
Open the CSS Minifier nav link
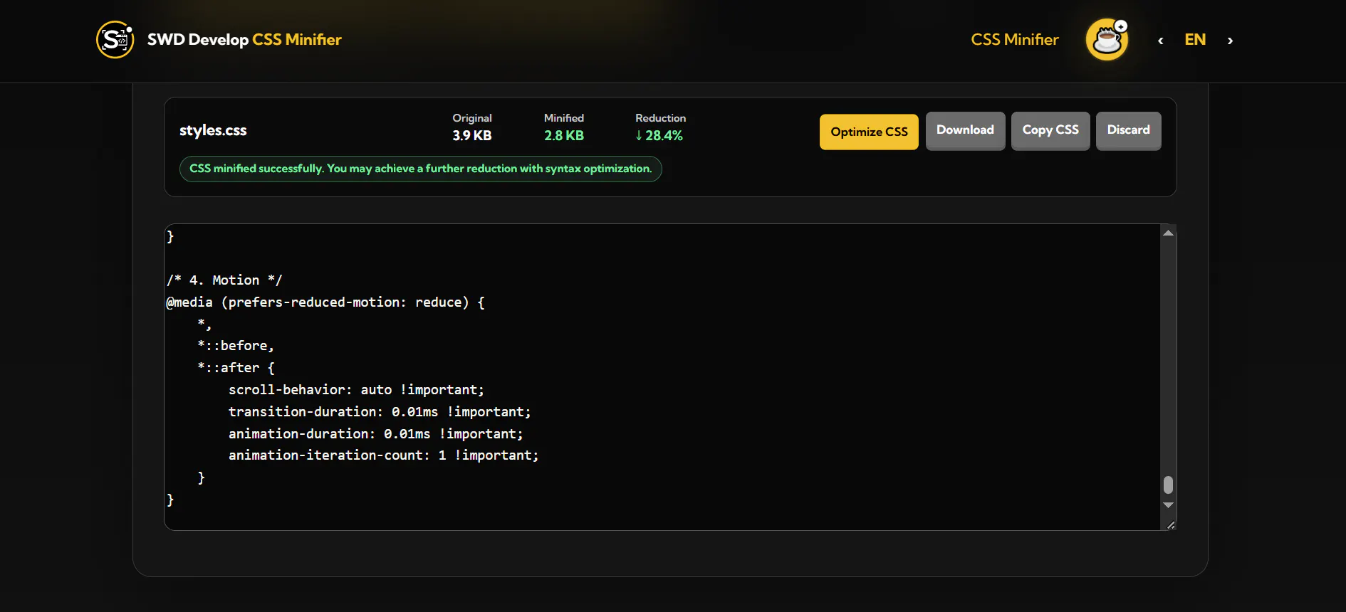pyautogui.click(x=1015, y=40)
